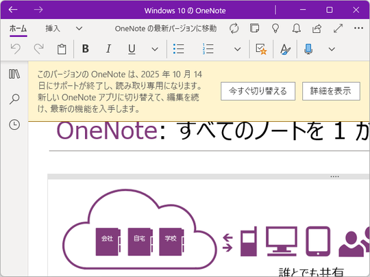Click the share icon
The image size is (370, 277).
point(317,29)
